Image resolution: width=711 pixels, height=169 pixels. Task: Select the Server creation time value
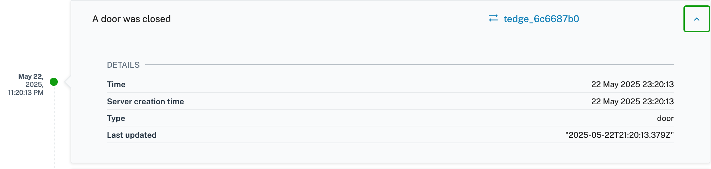tap(632, 102)
